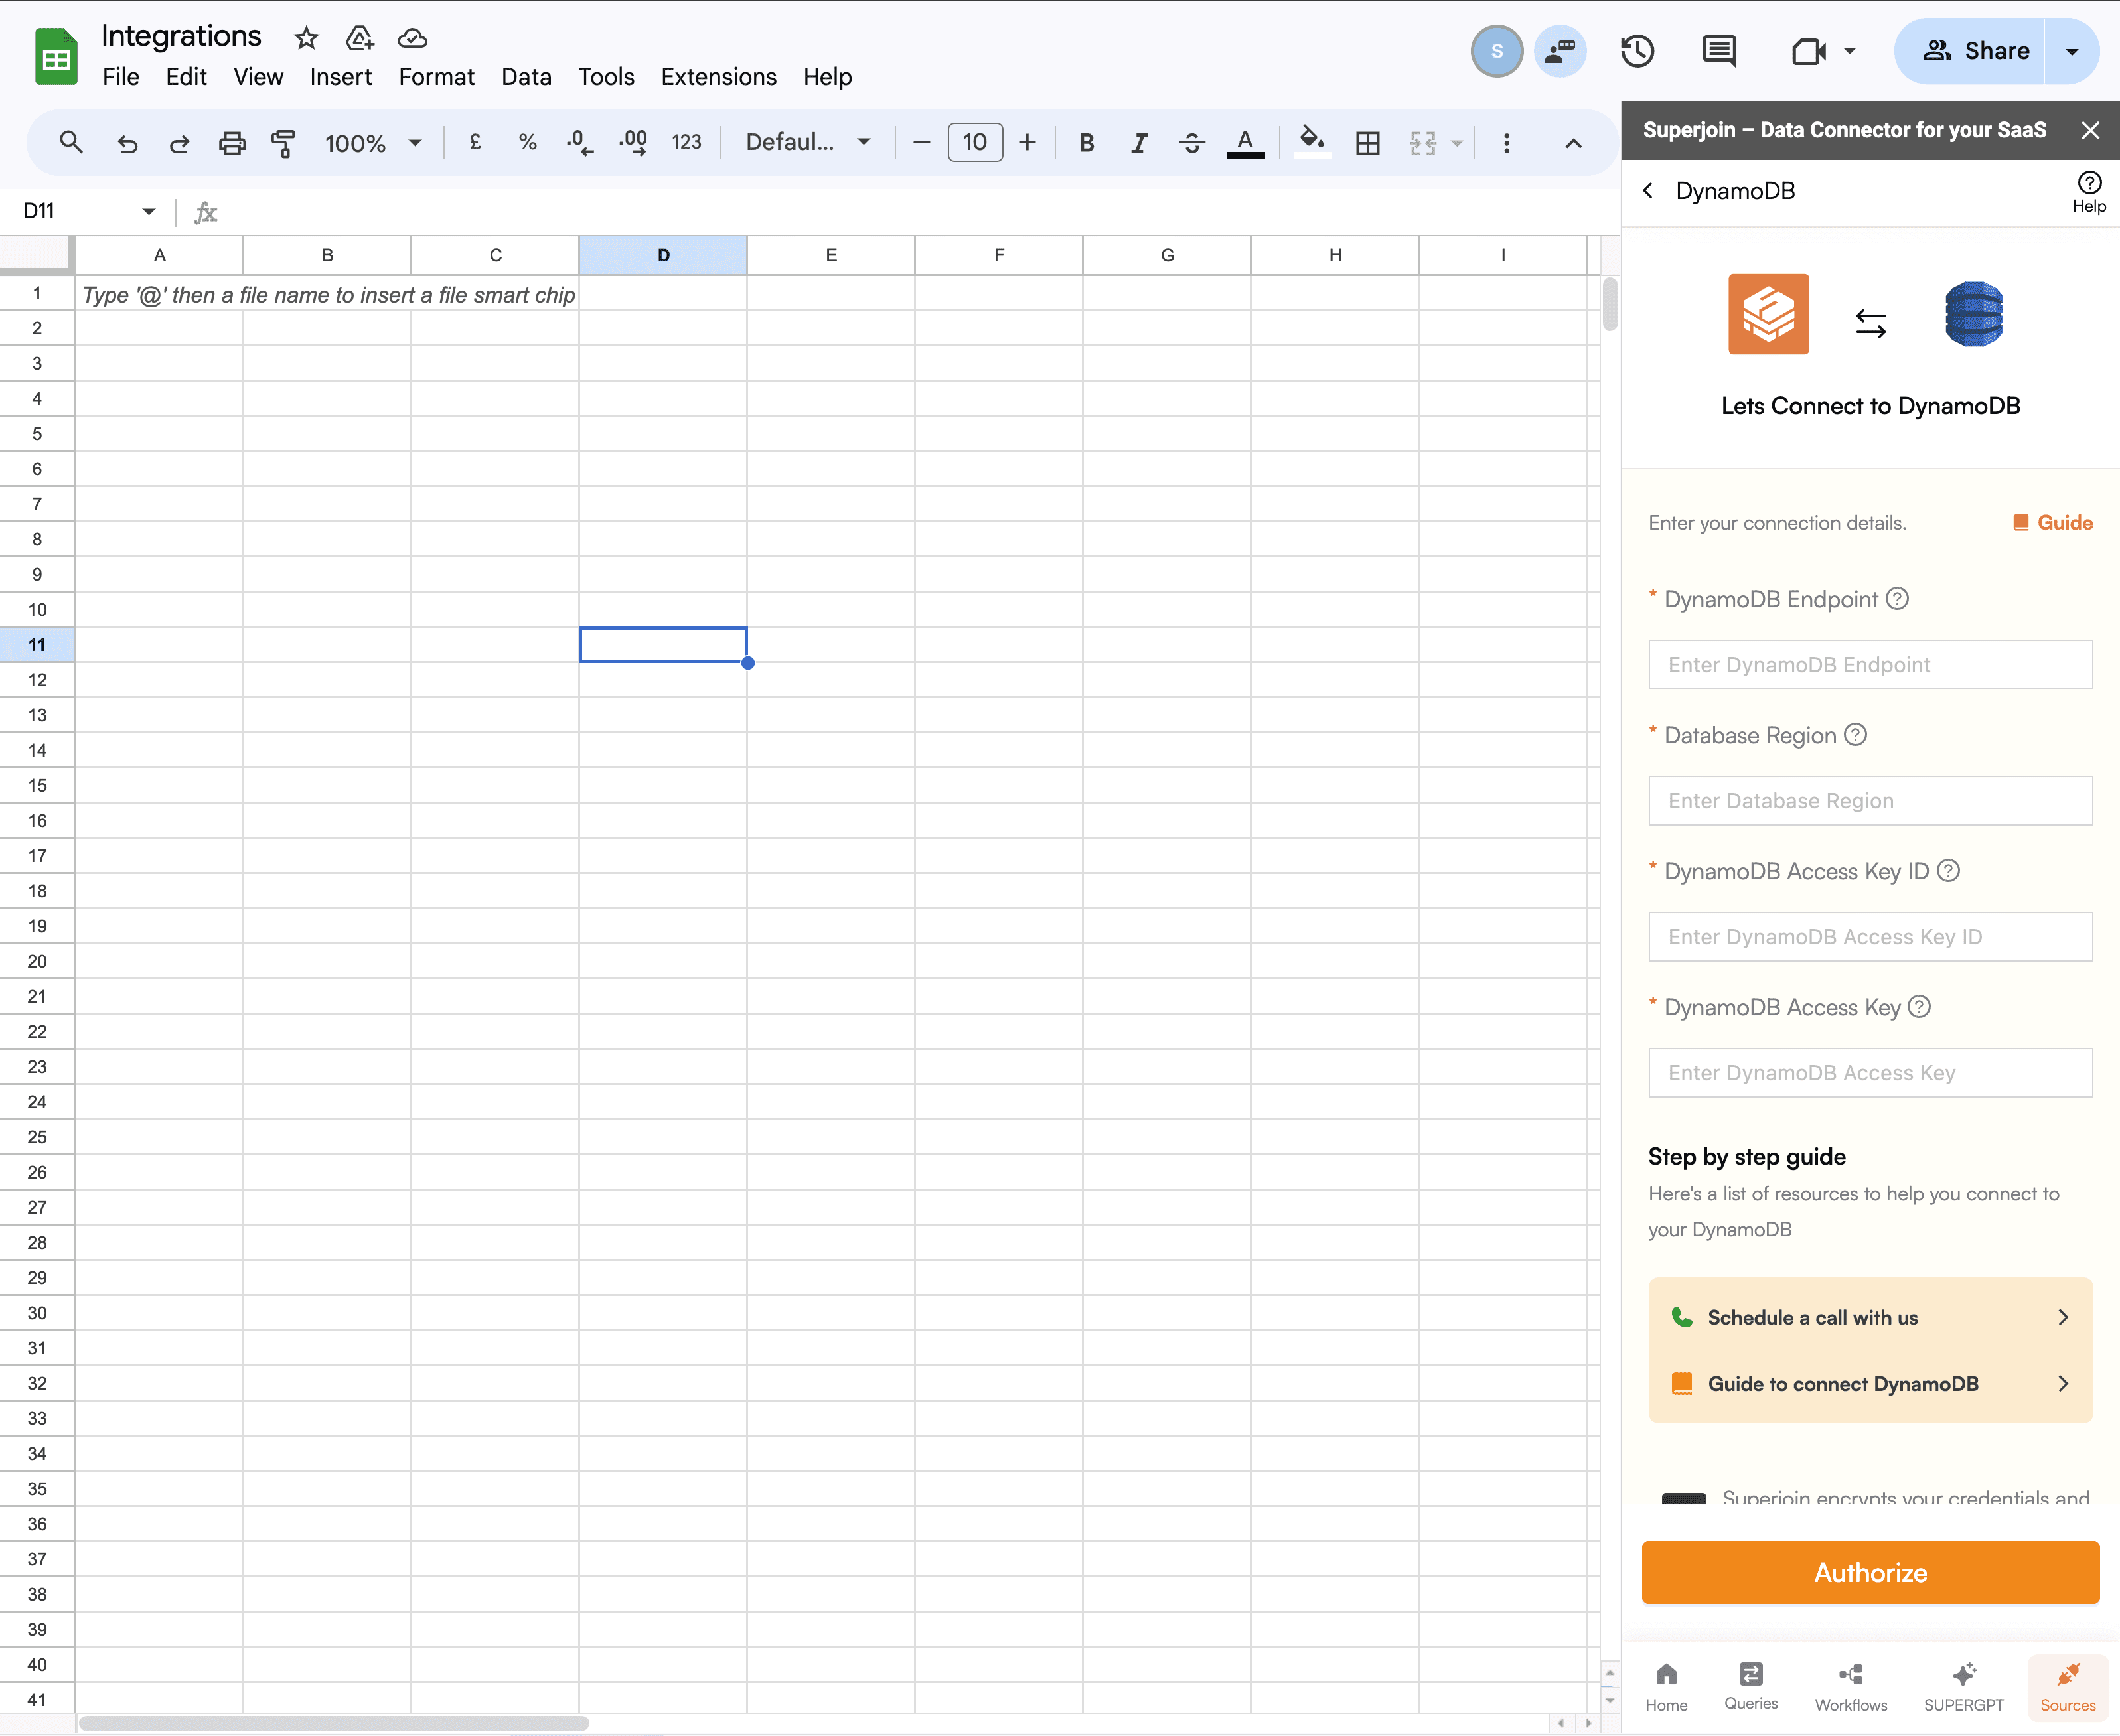Screen dimensions: 2120x1736
Task: Open the Edit menu
Action: (186, 77)
